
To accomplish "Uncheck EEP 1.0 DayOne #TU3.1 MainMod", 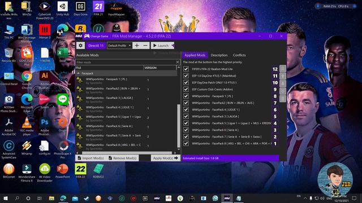I will point(186,76).
